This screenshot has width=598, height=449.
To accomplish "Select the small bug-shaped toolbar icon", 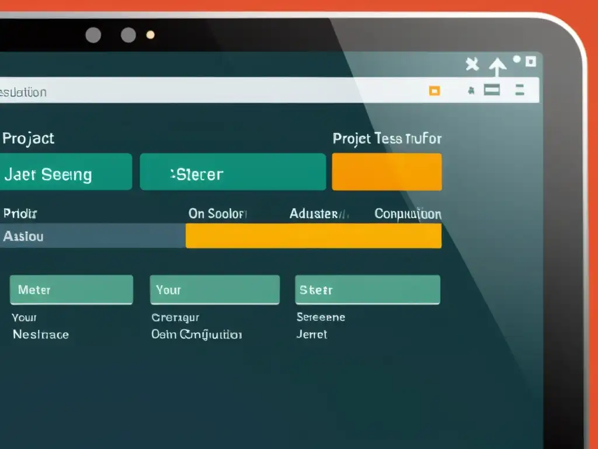I will point(473,91).
